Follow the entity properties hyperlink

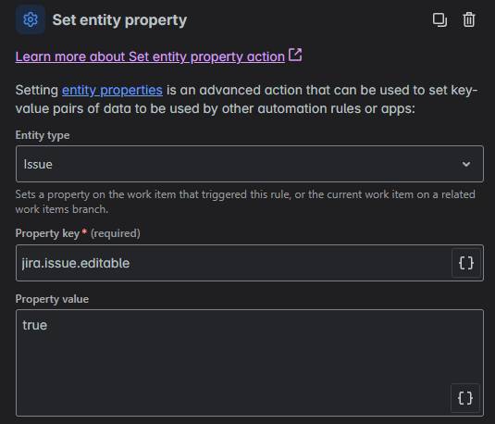coord(112,91)
